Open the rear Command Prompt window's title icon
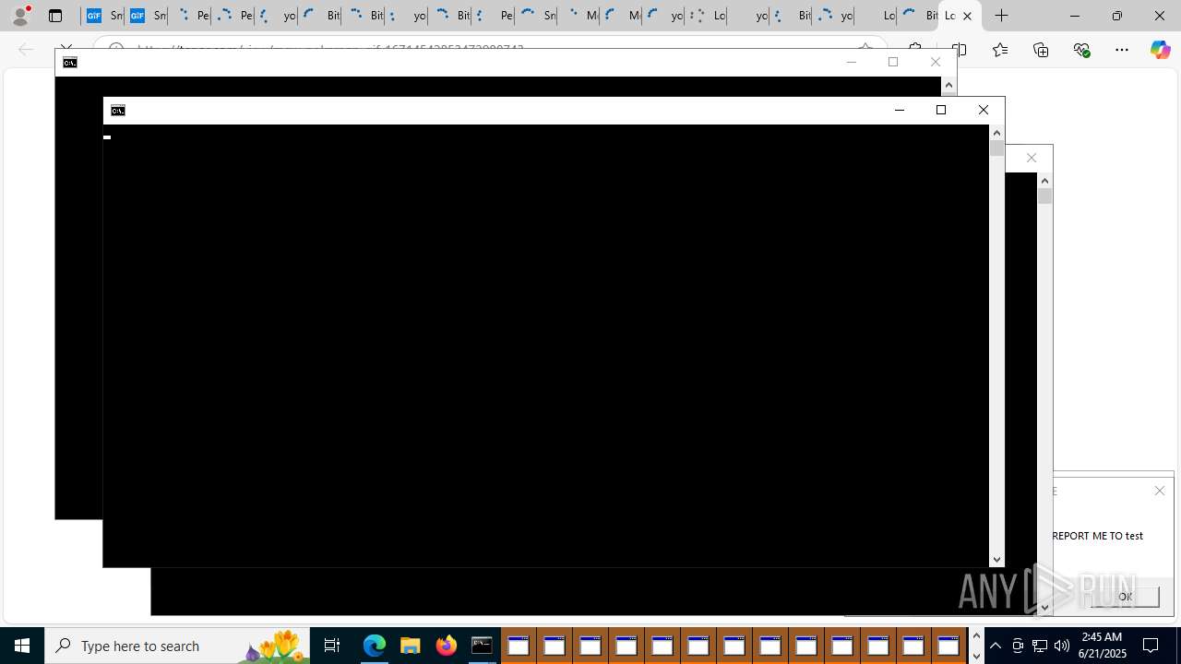 [70, 63]
